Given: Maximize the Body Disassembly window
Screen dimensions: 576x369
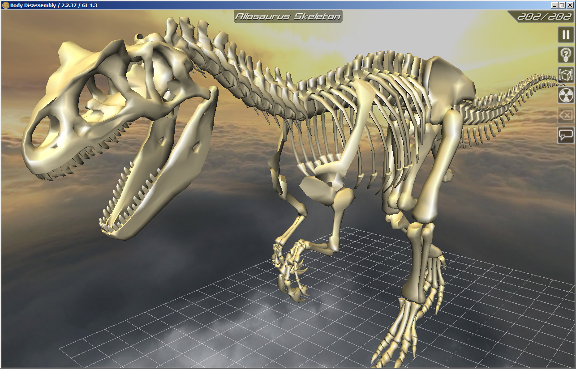Looking at the screenshot, I should point(562,5).
